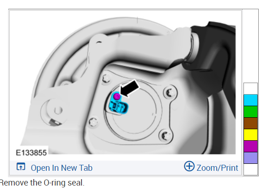Select the yellow color swatch

250,135
